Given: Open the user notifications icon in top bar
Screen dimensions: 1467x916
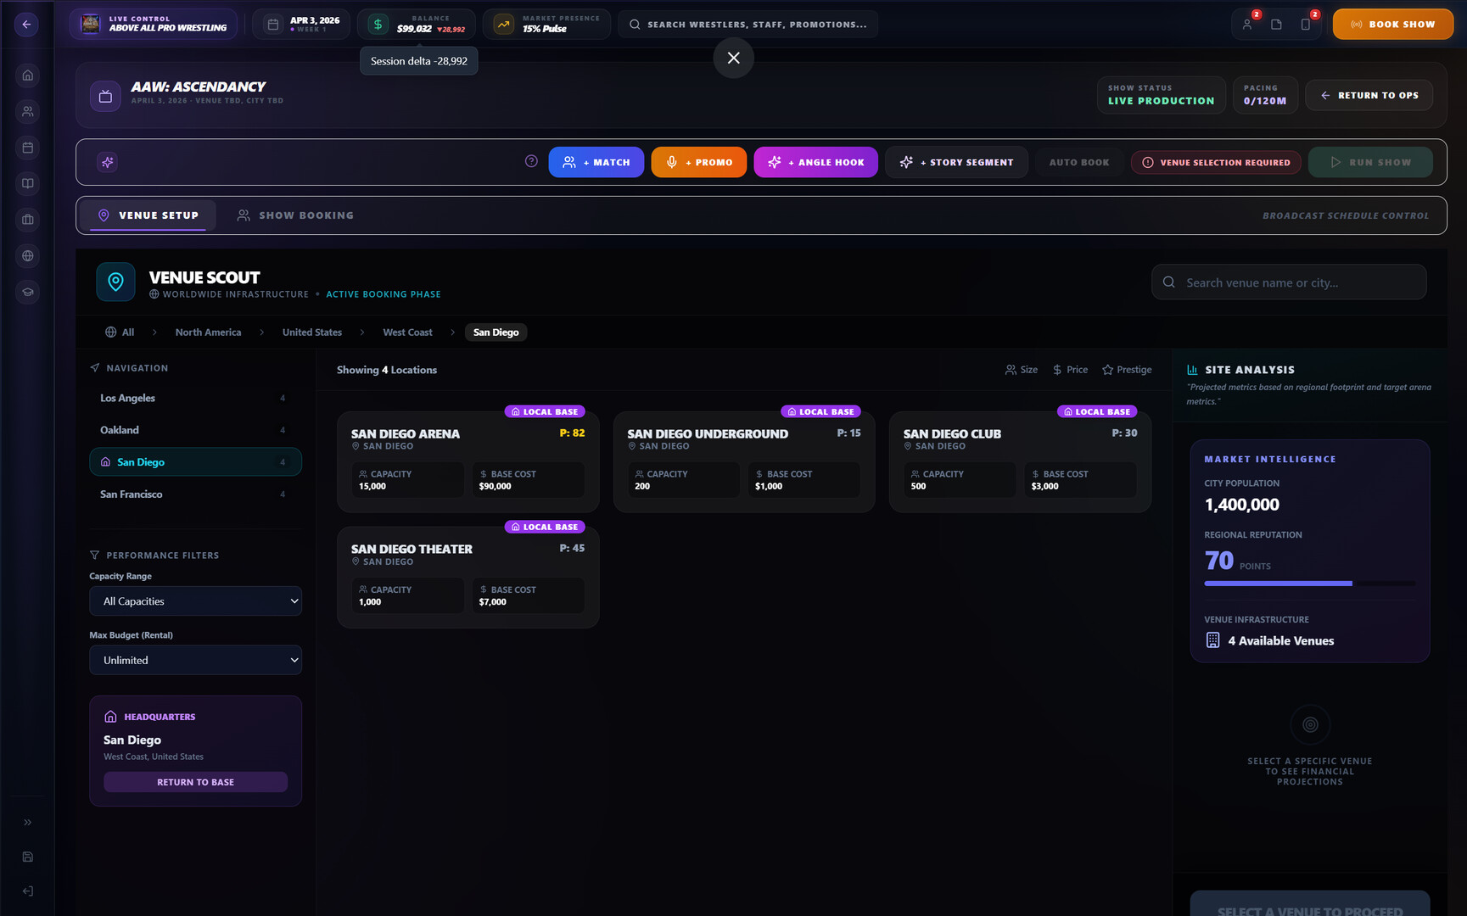Looking at the screenshot, I should point(1247,24).
